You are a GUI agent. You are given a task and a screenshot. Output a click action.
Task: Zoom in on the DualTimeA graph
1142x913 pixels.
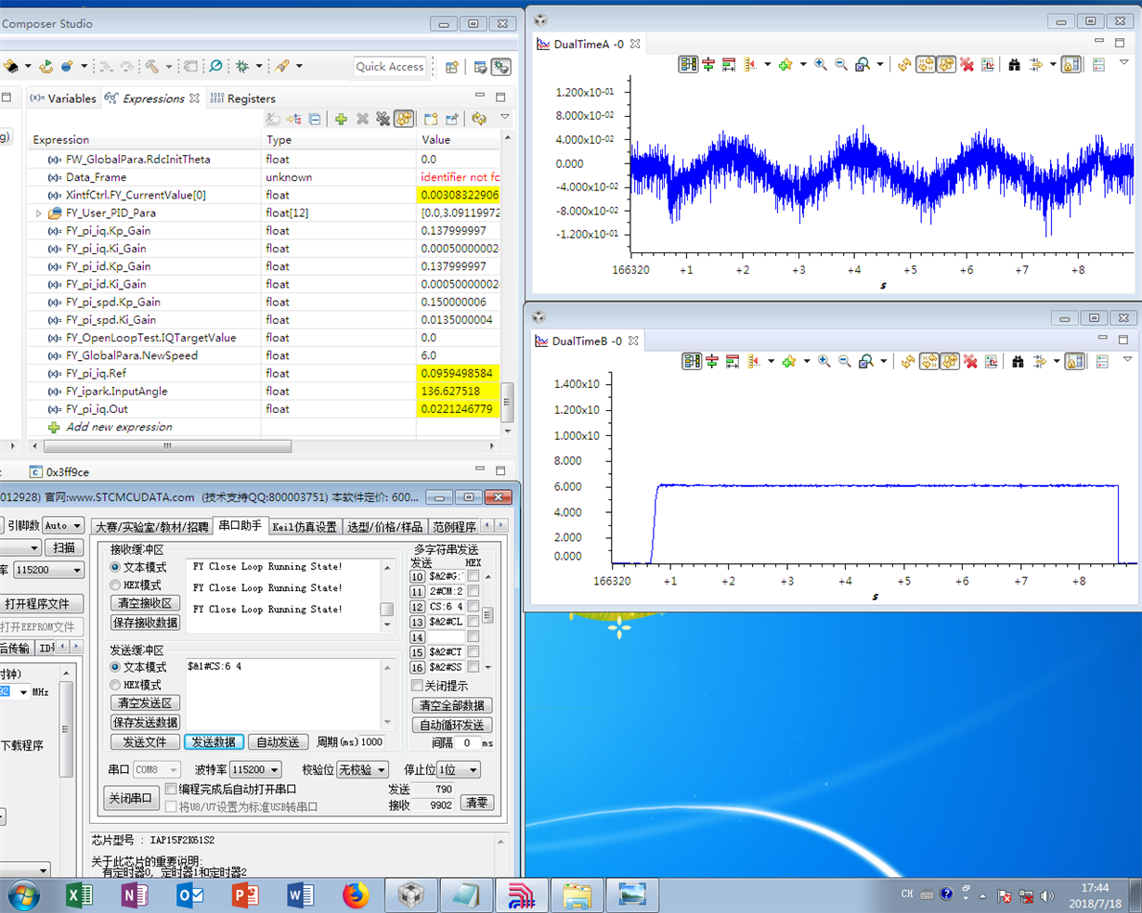[821, 65]
